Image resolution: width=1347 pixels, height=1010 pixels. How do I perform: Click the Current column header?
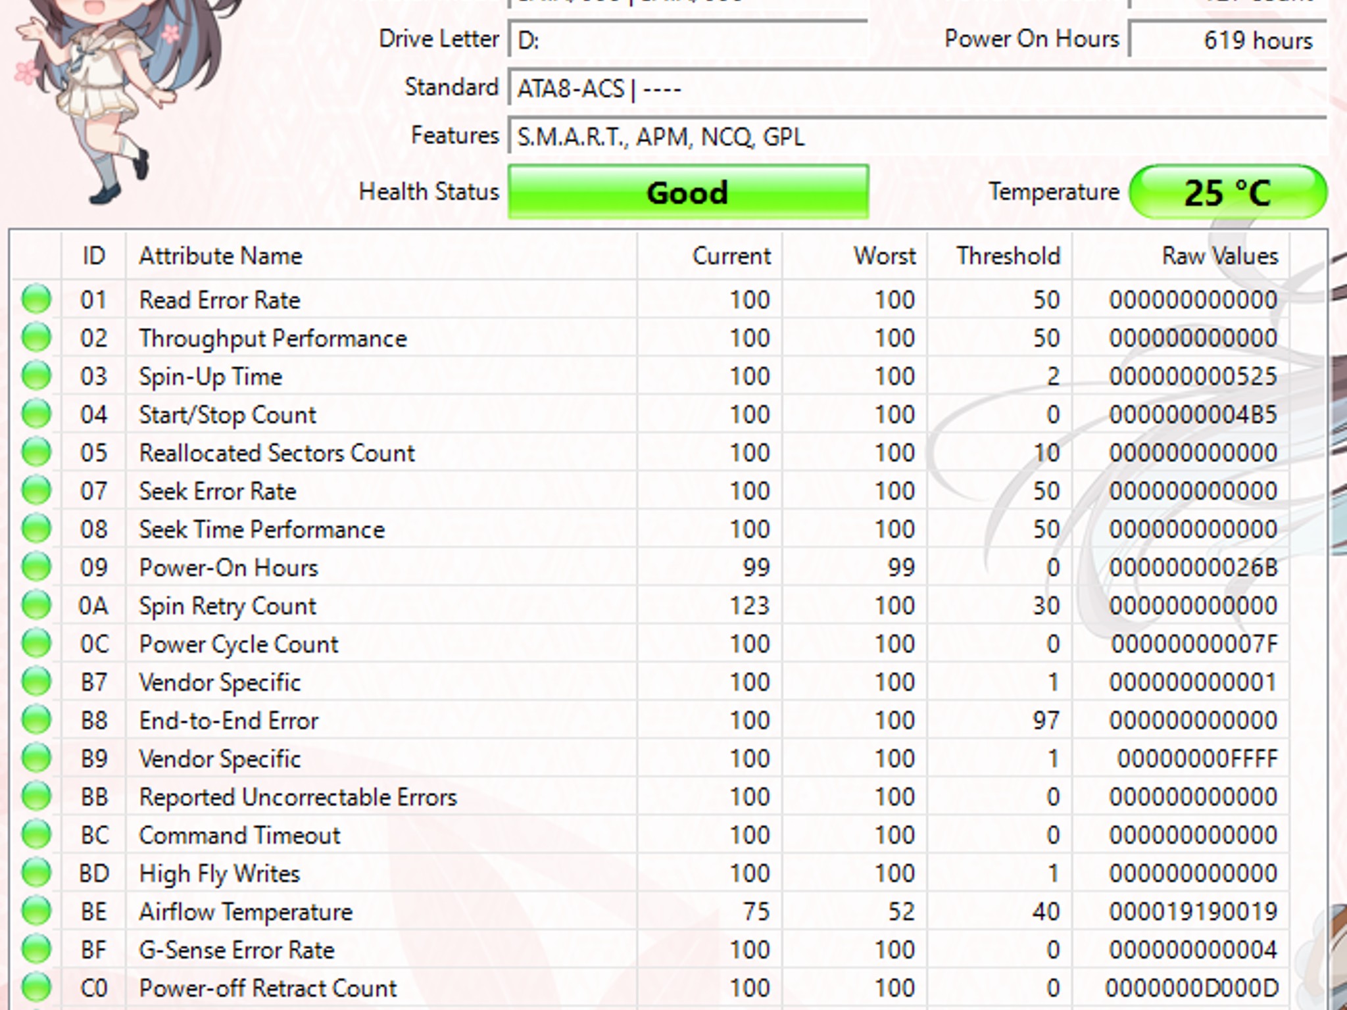tap(710, 255)
